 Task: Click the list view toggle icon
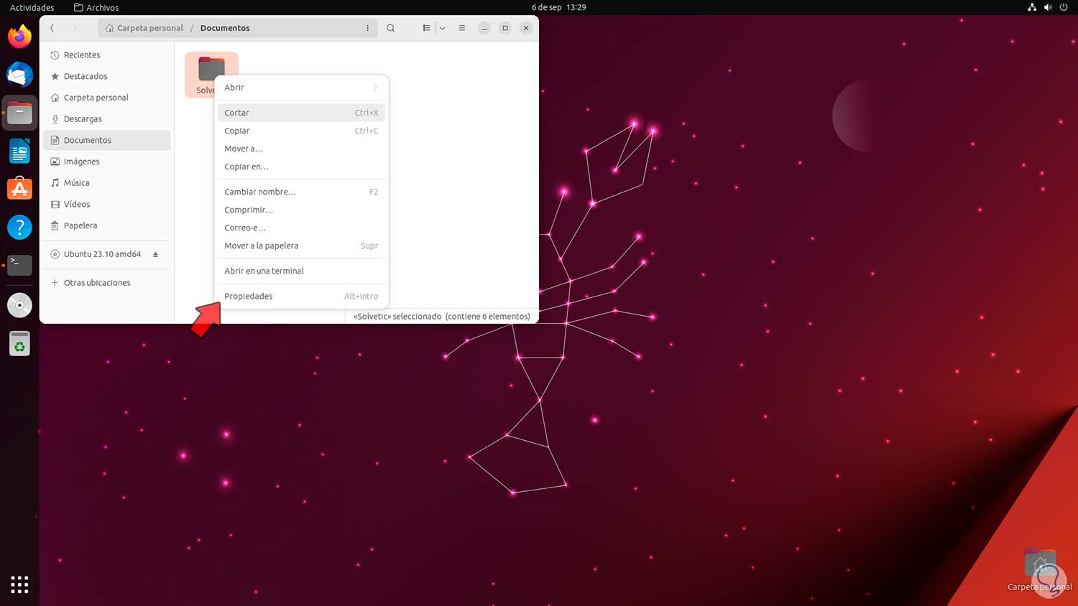426,28
